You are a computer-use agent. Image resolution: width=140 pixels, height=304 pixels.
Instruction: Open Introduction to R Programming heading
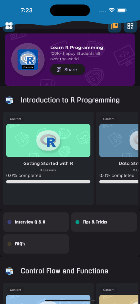tap(70, 100)
